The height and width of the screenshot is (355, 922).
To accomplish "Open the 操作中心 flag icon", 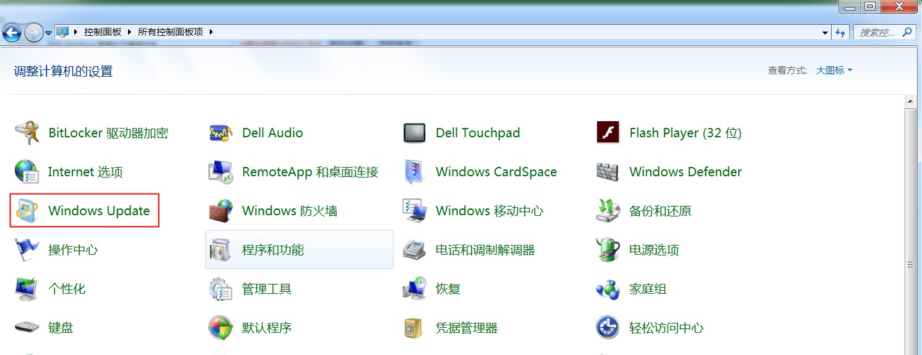I will pos(27,250).
